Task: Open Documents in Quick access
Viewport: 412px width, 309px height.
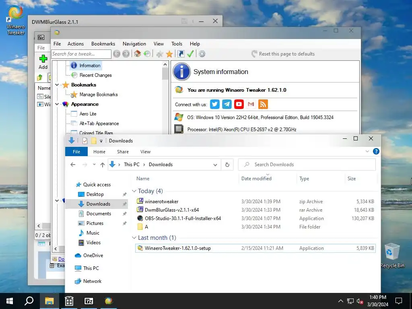Action: pyautogui.click(x=99, y=214)
